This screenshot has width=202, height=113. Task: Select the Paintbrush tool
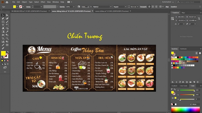[7, 22]
